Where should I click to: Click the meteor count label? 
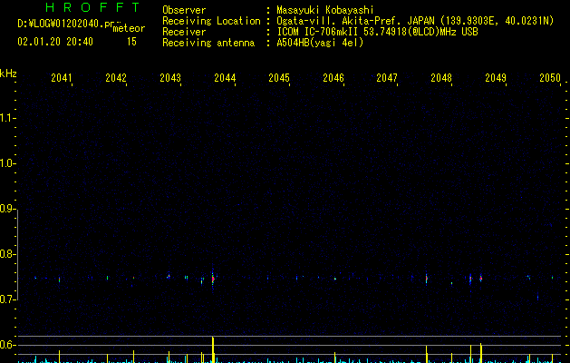pyautogui.click(x=129, y=28)
